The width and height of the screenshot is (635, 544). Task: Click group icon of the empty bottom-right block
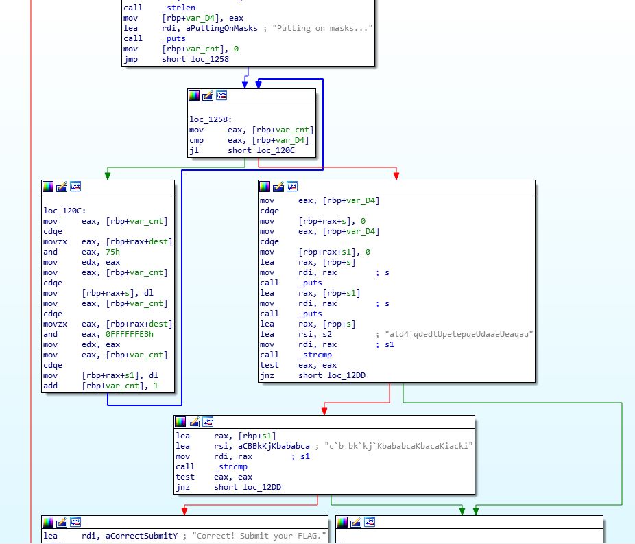(x=370, y=522)
